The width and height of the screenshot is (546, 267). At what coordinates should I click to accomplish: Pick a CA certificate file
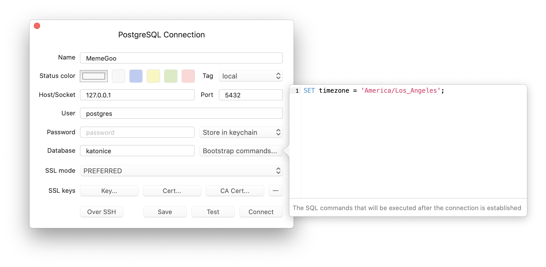pyautogui.click(x=235, y=190)
